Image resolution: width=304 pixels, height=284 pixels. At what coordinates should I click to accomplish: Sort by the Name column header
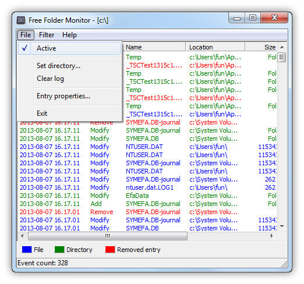(154, 47)
